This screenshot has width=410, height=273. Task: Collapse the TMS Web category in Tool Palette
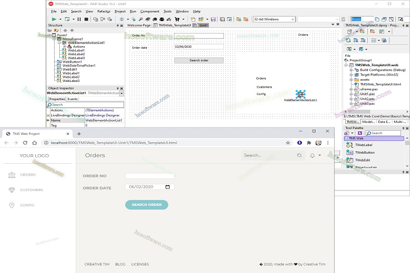(347, 138)
